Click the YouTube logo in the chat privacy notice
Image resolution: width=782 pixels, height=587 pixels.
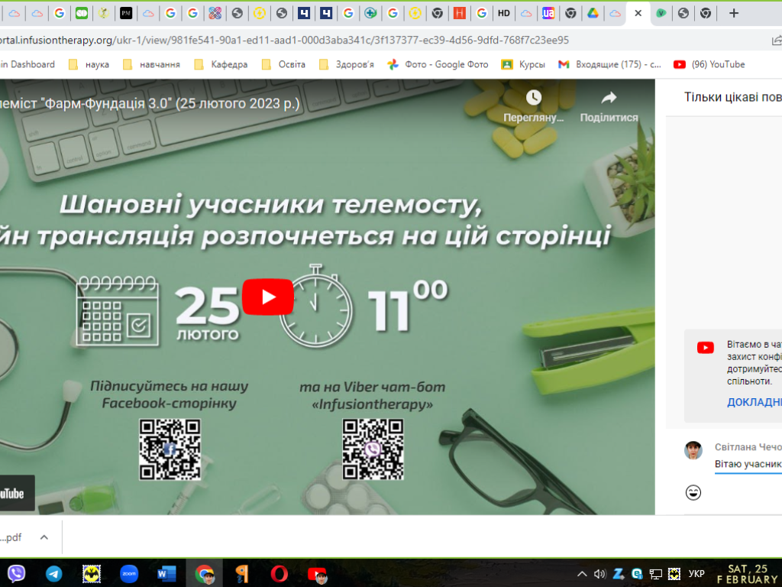(x=705, y=347)
